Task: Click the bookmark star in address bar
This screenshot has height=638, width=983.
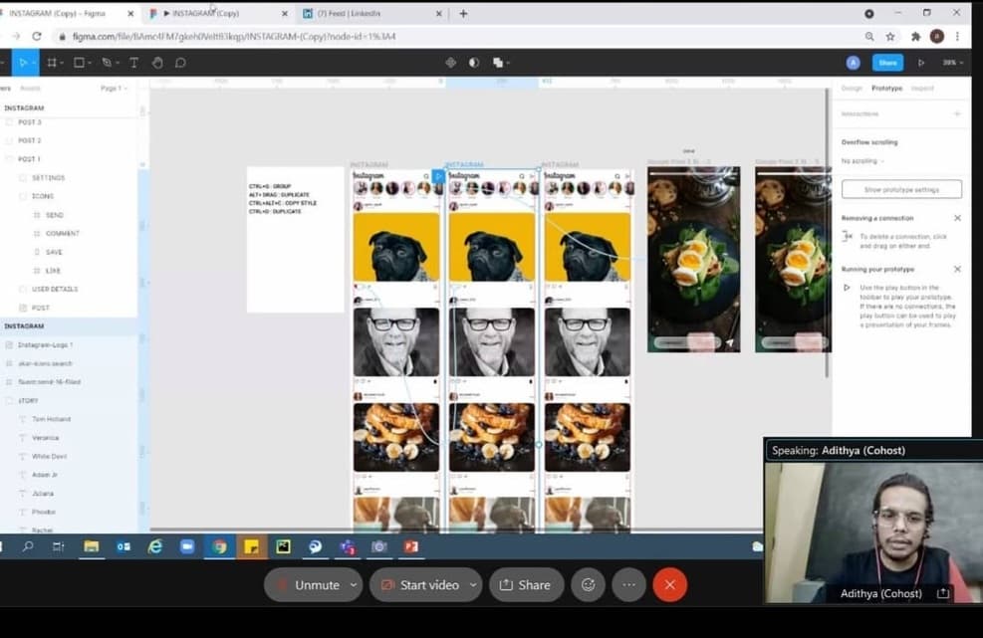Action: (x=890, y=37)
